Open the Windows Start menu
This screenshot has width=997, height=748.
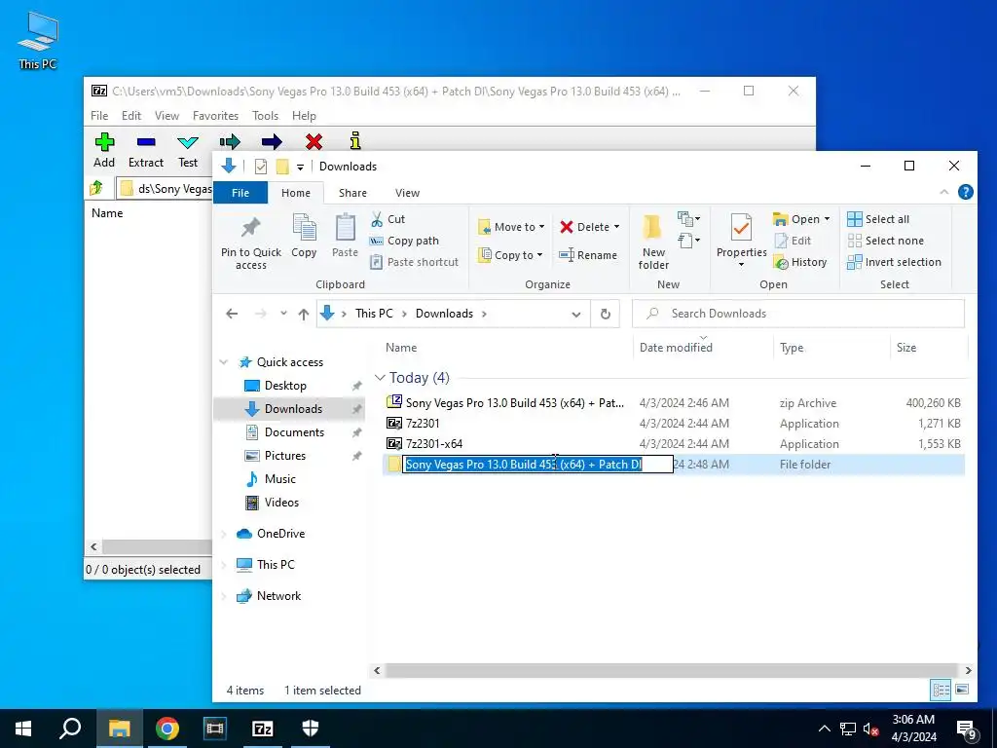pyautogui.click(x=23, y=729)
